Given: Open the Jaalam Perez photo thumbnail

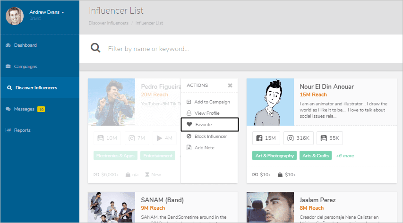Looking at the screenshot, I should click(x=270, y=207).
